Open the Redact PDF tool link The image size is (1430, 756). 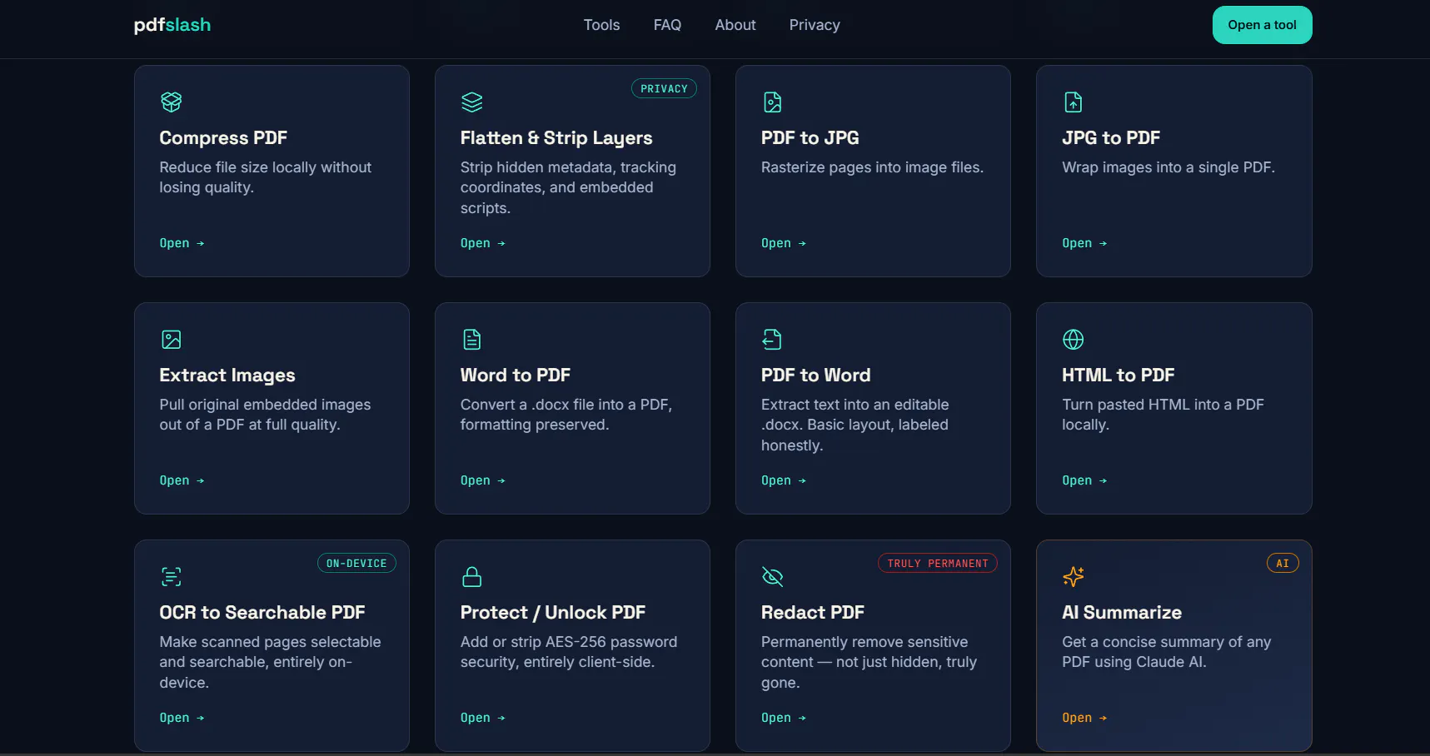coord(783,718)
